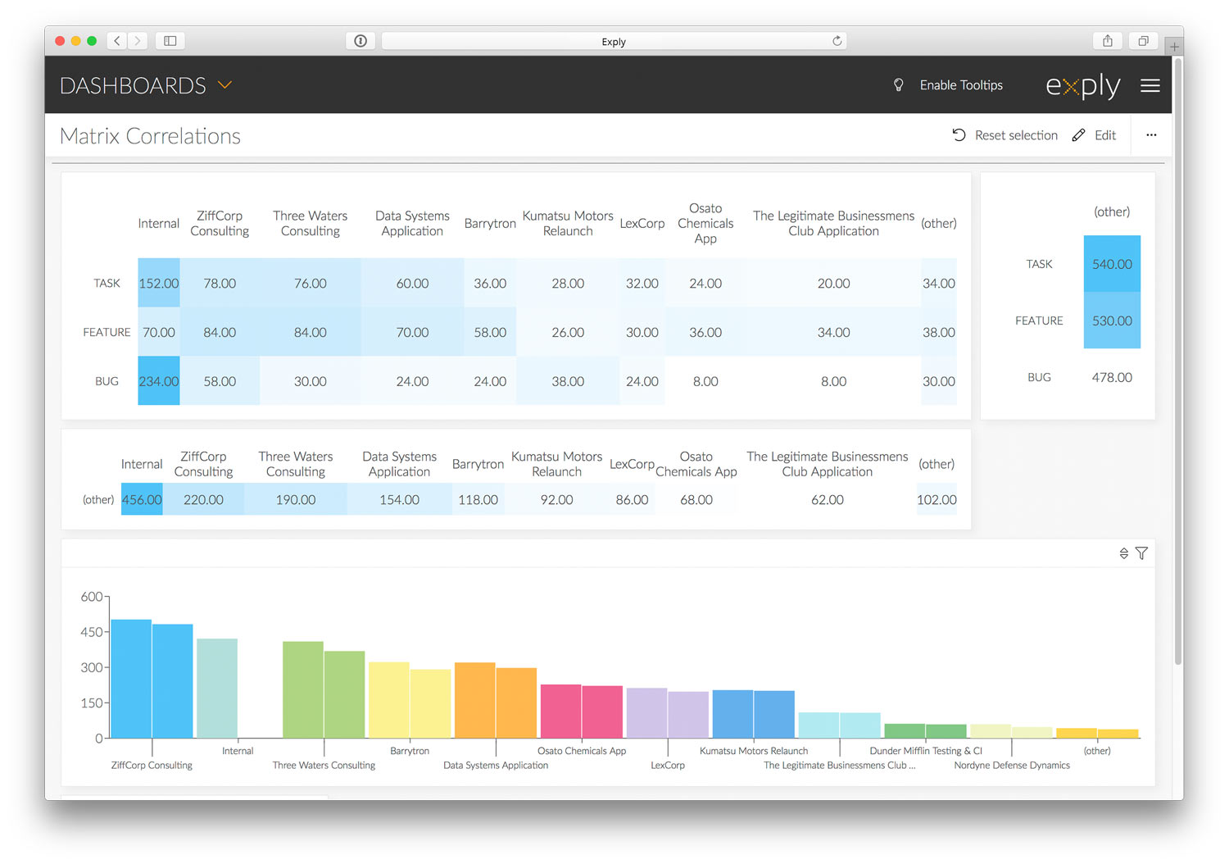
Task: Select the Osato Chemicals FEATURE cell 36.00
Action: coord(705,332)
